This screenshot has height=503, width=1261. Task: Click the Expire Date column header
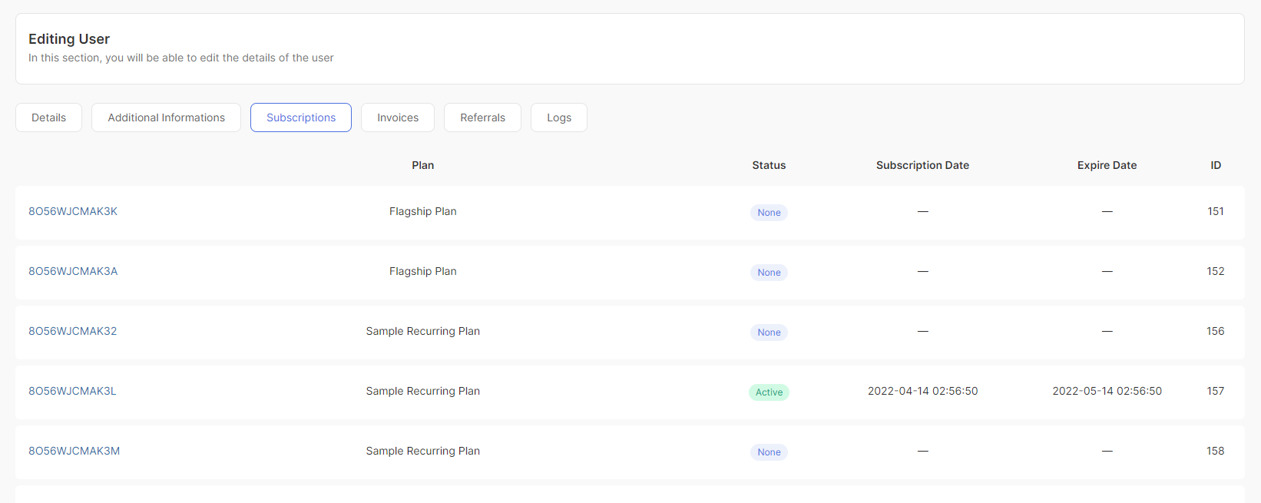pyautogui.click(x=1107, y=165)
